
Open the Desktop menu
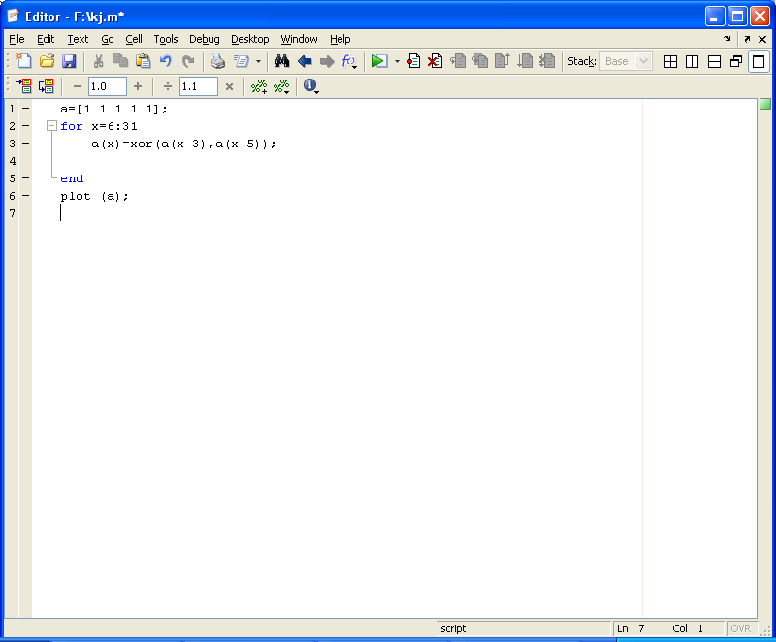pos(250,39)
